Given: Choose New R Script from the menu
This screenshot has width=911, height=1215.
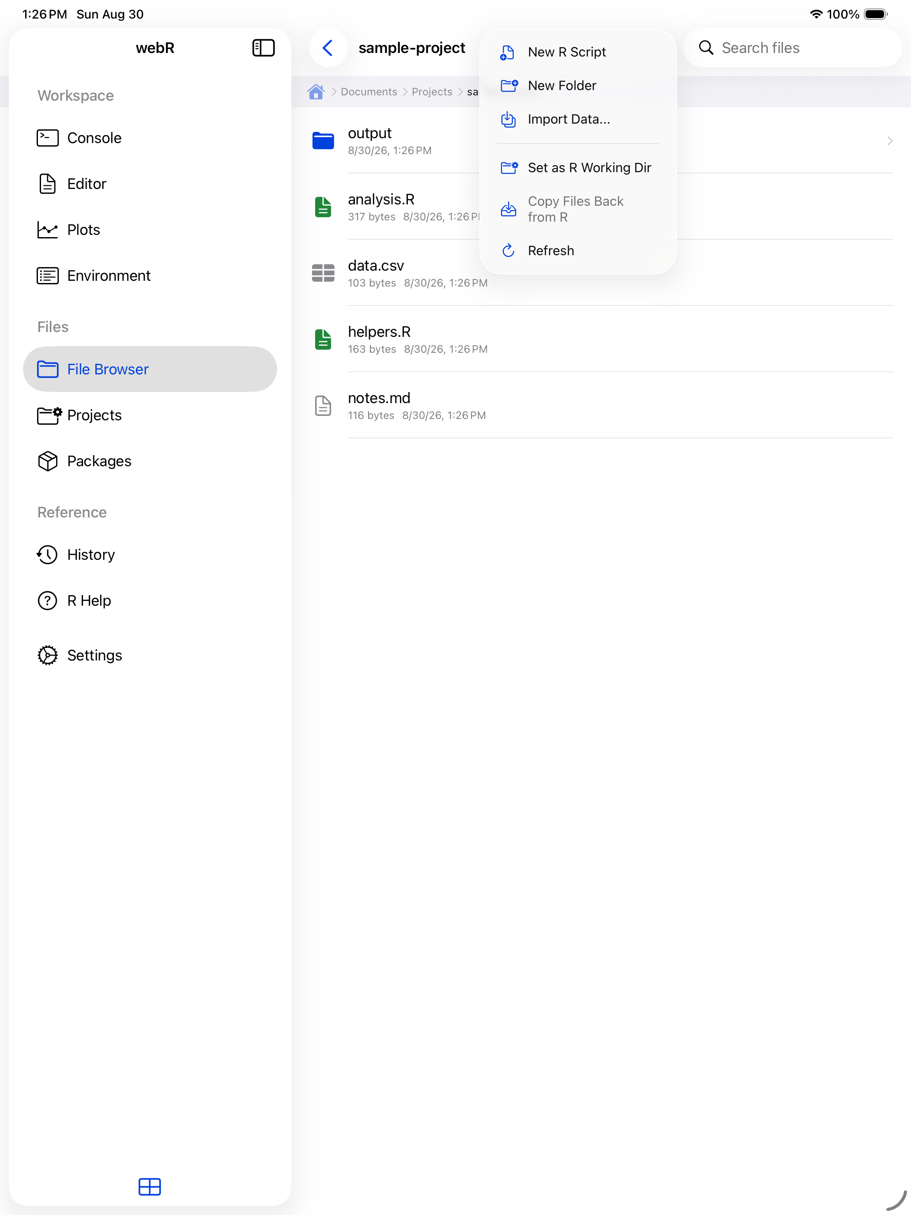Looking at the screenshot, I should pyautogui.click(x=578, y=52).
